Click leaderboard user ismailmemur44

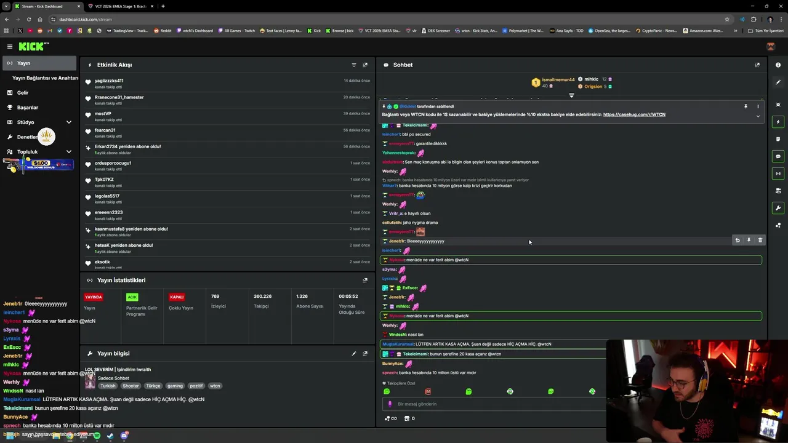(x=558, y=79)
